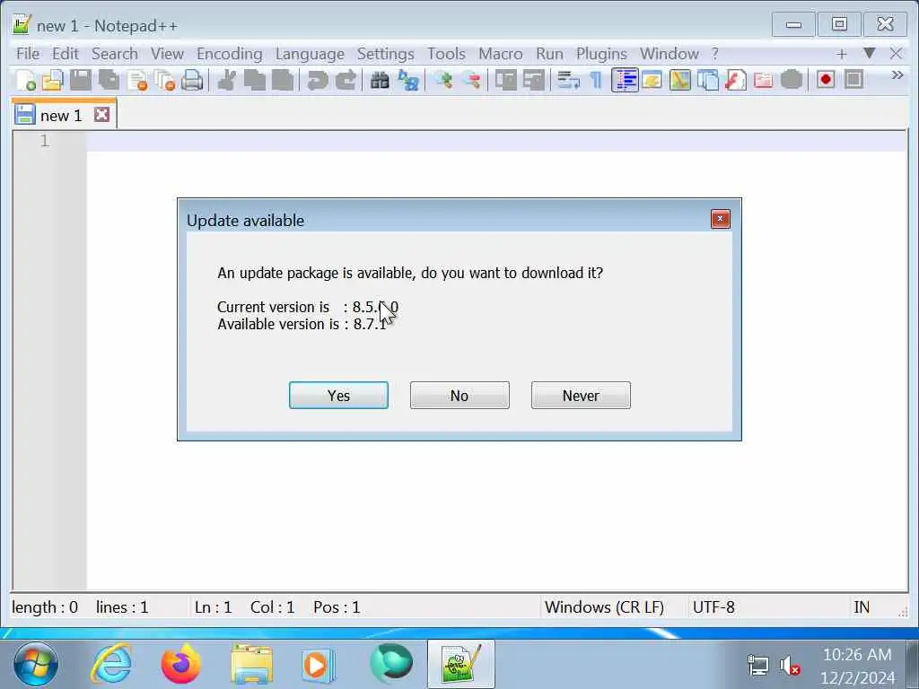Click the Undo arrow icon
Screen dimensions: 919x689
click(317, 80)
